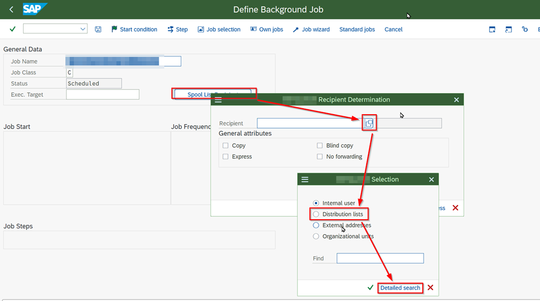Click the SAP back arrow icon
Image resolution: width=540 pixels, height=301 pixels.
11,10
